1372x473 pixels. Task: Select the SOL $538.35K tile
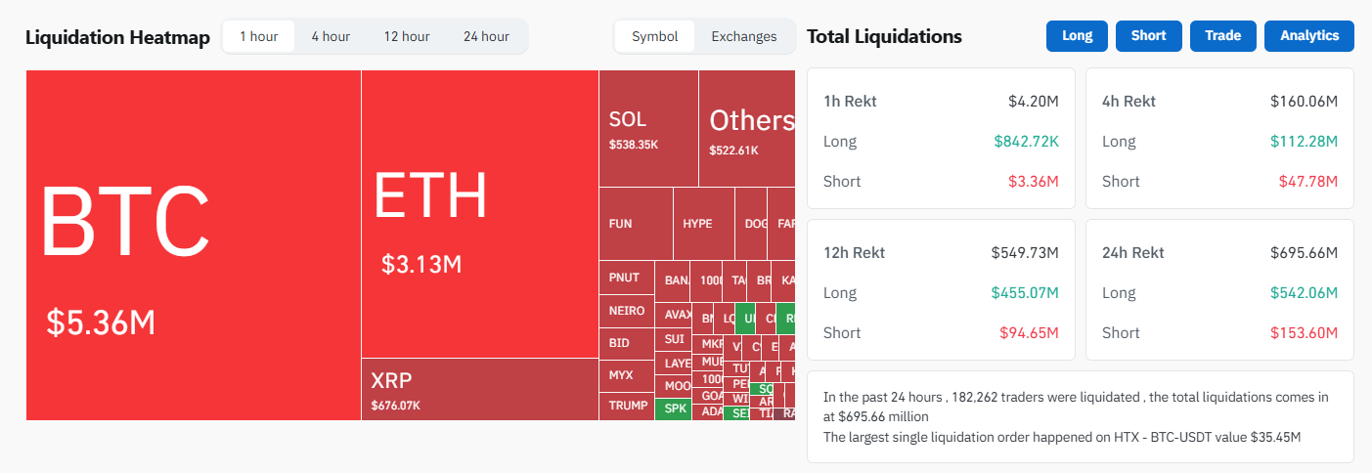pyautogui.click(x=647, y=128)
